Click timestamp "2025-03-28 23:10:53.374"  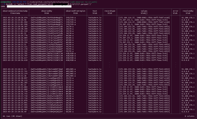[15, 74]
